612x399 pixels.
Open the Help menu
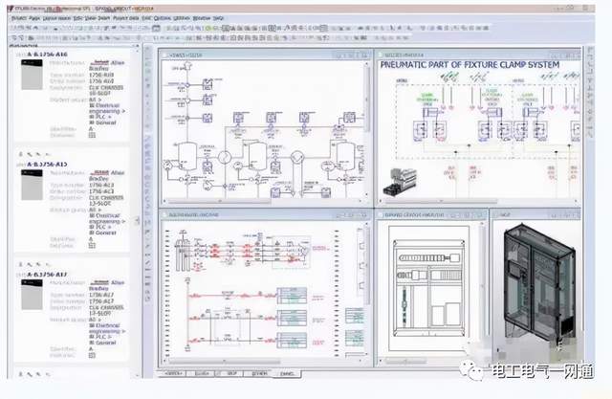point(219,17)
